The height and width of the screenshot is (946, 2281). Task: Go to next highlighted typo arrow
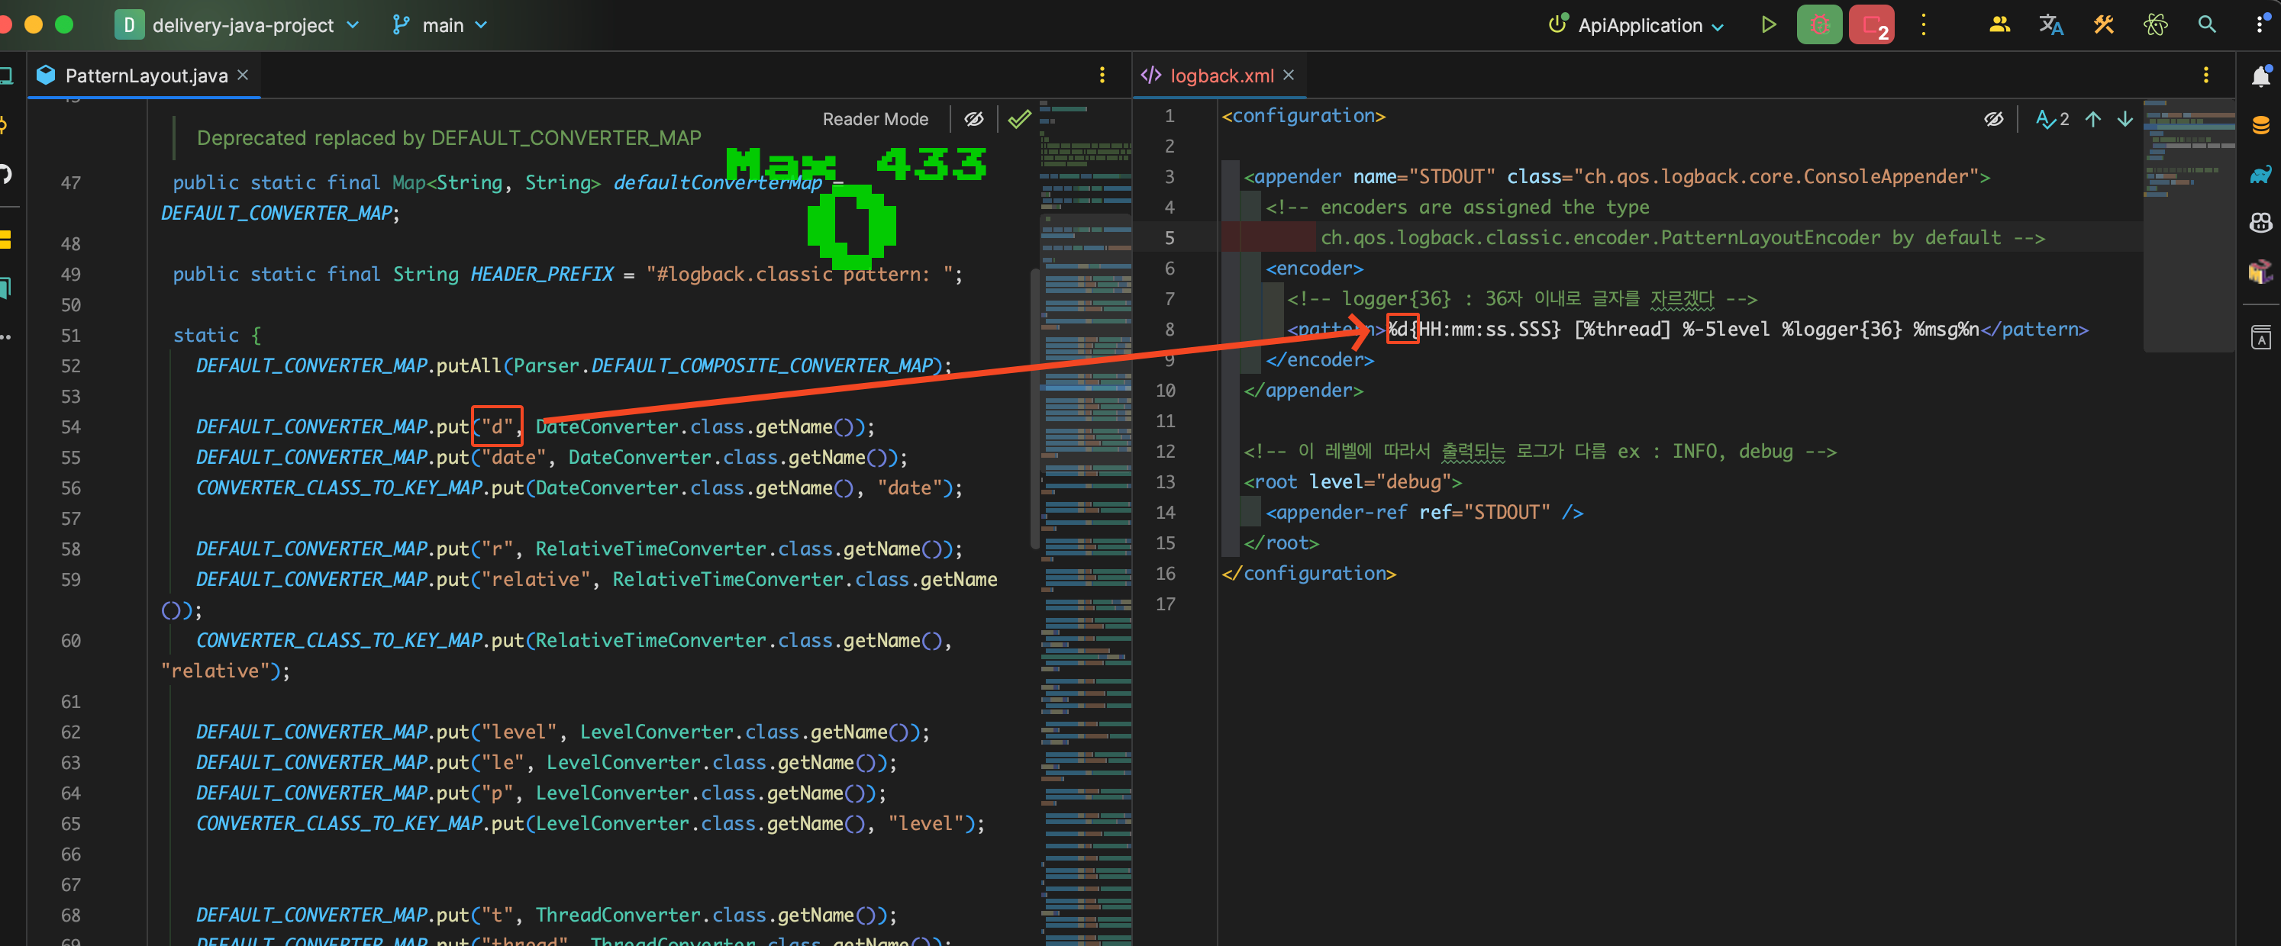(x=2125, y=118)
